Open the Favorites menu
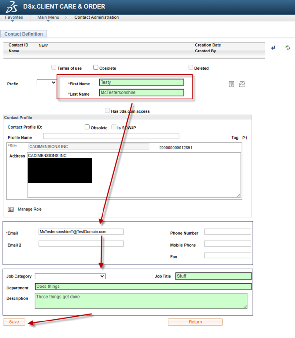The height and width of the screenshot is (338, 295). [x=14, y=17]
